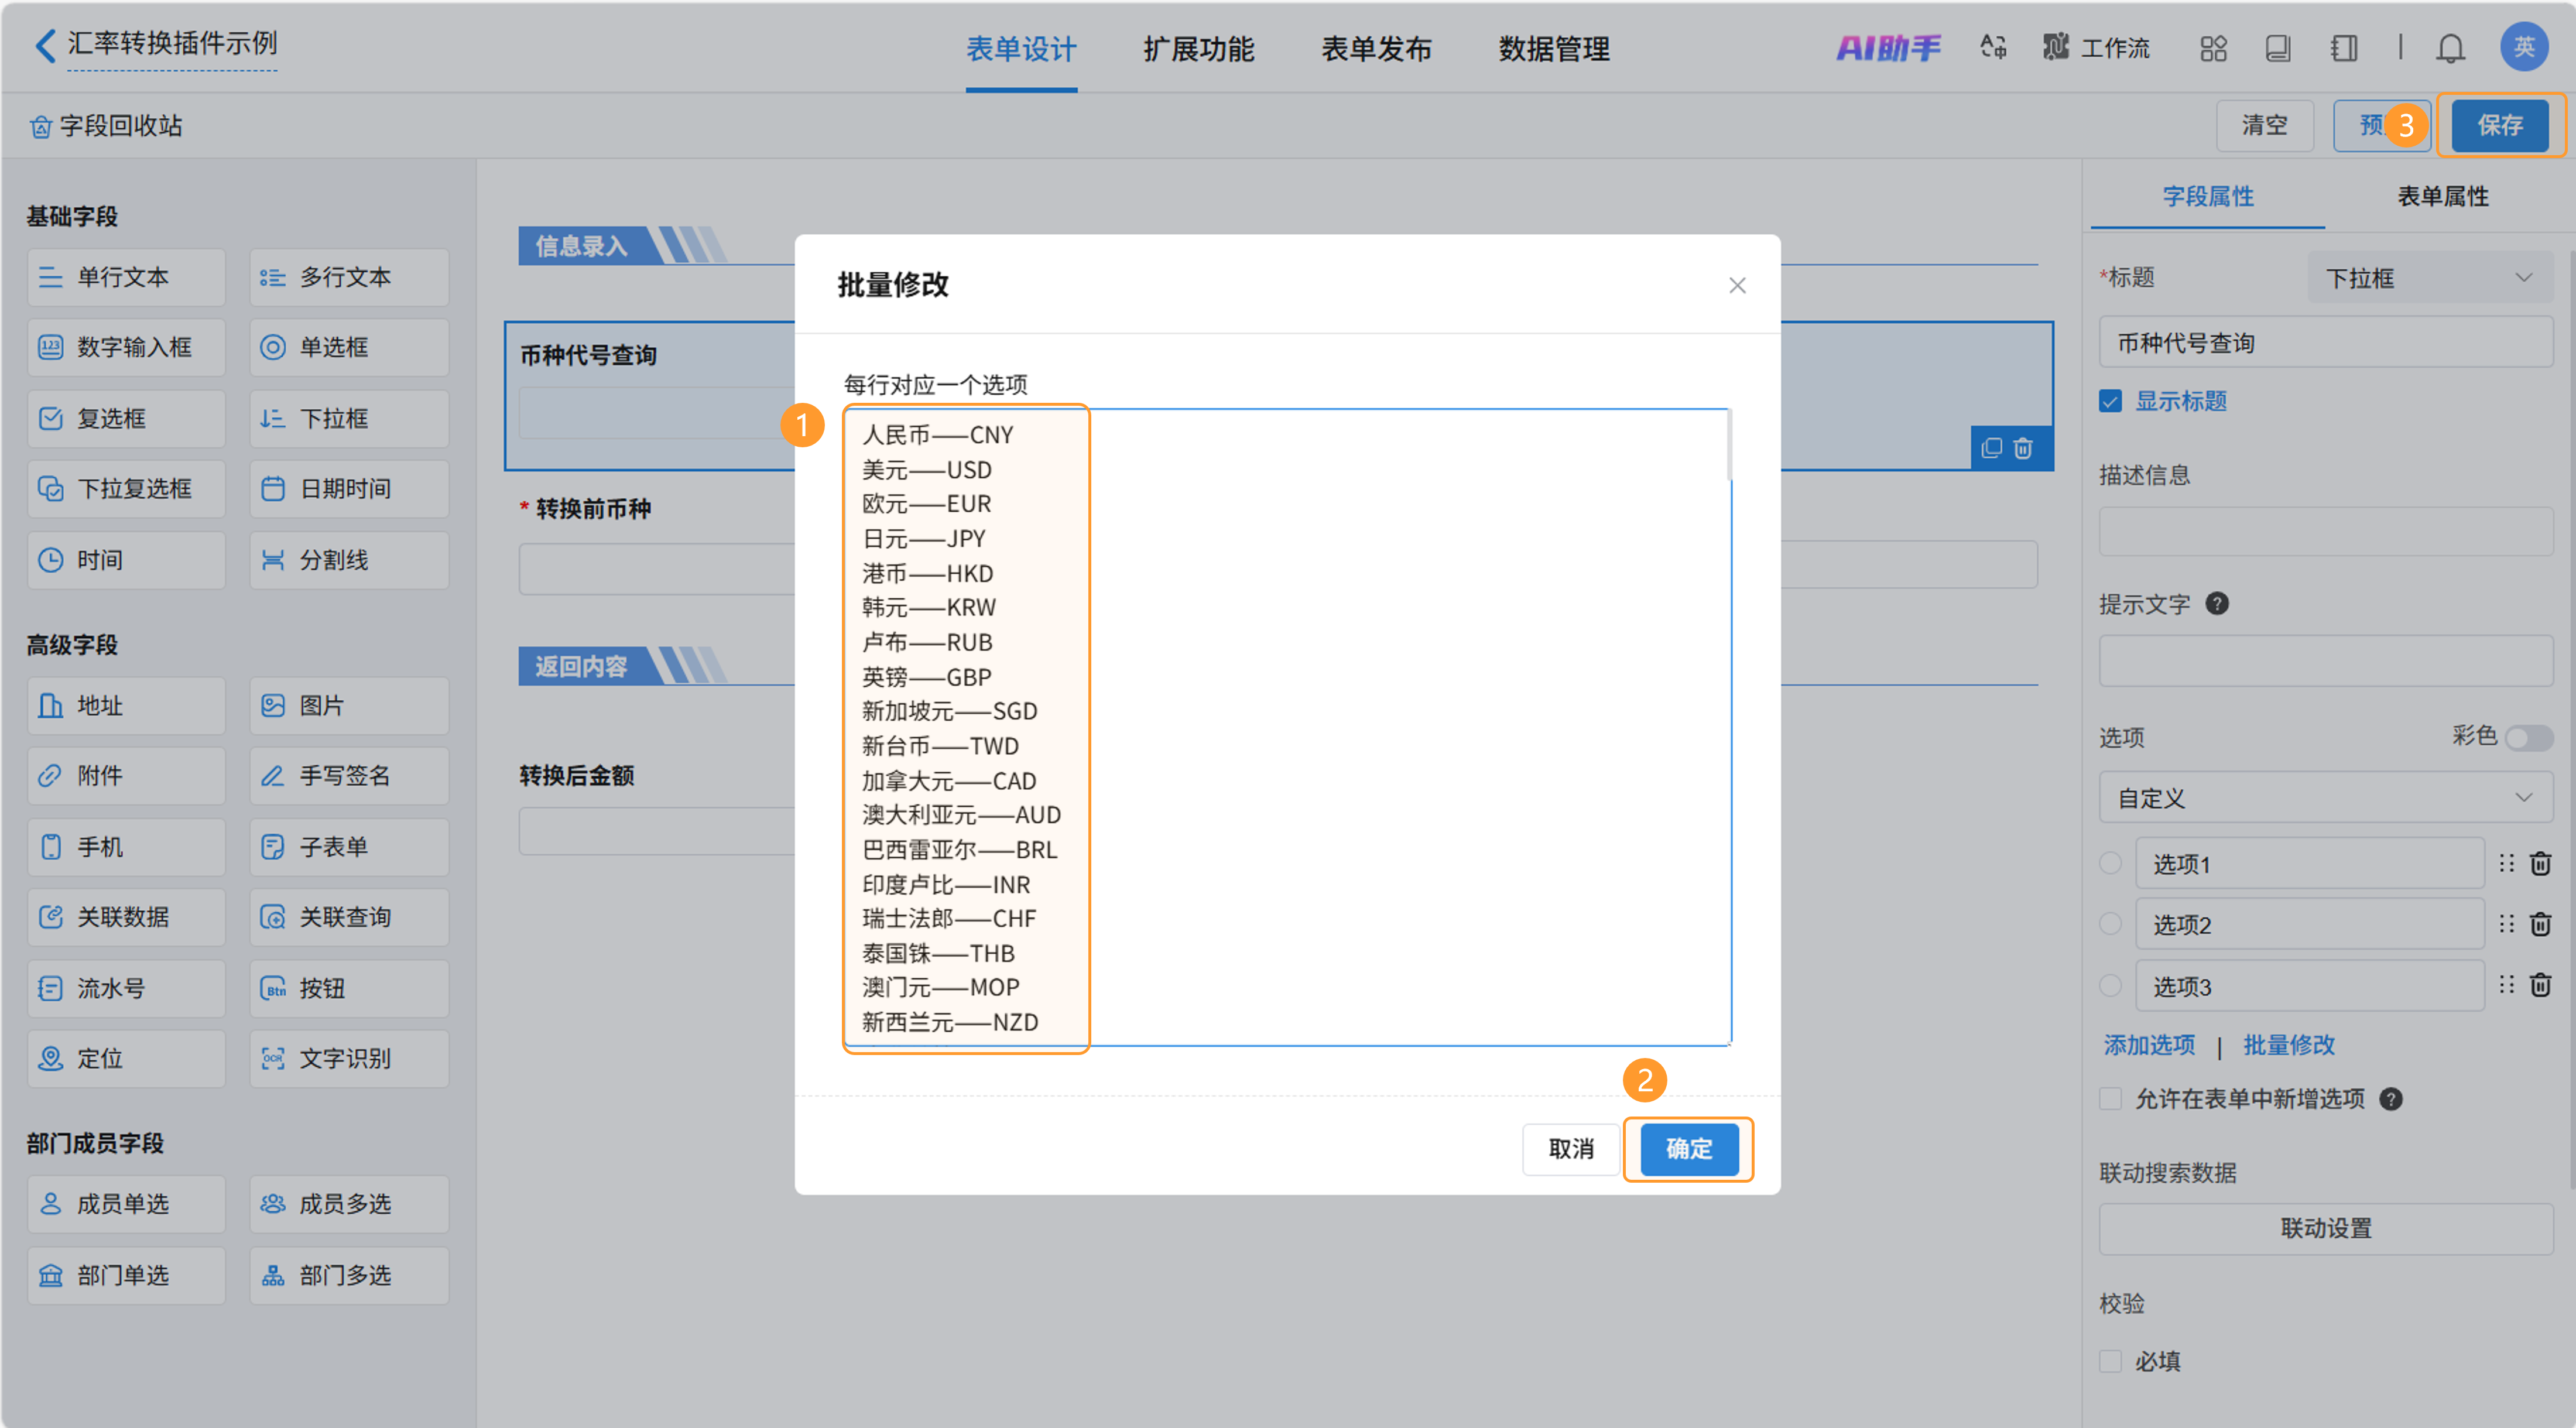Select the 选项3 radio button

coord(2110,986)
